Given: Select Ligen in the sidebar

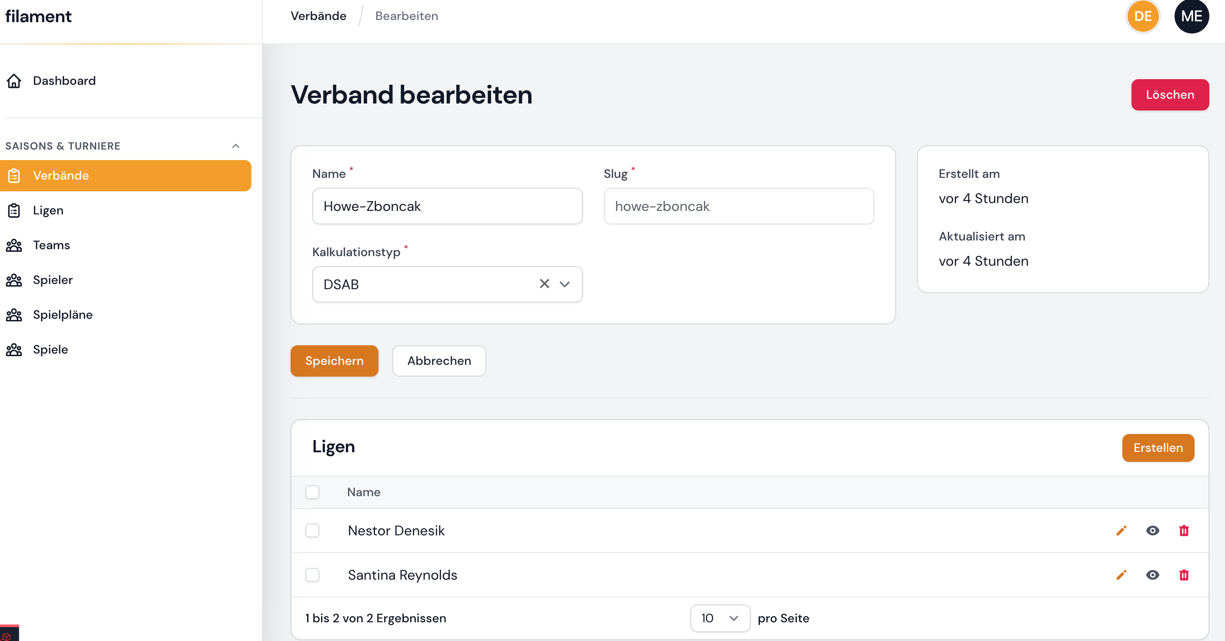Looking at the screenshot, I should 48,210.
